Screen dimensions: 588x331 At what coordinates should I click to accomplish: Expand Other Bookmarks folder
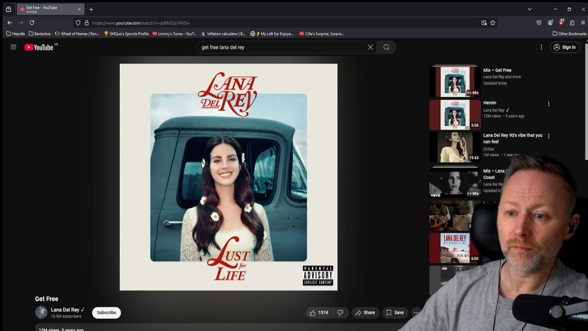click(x=570, y=34)
